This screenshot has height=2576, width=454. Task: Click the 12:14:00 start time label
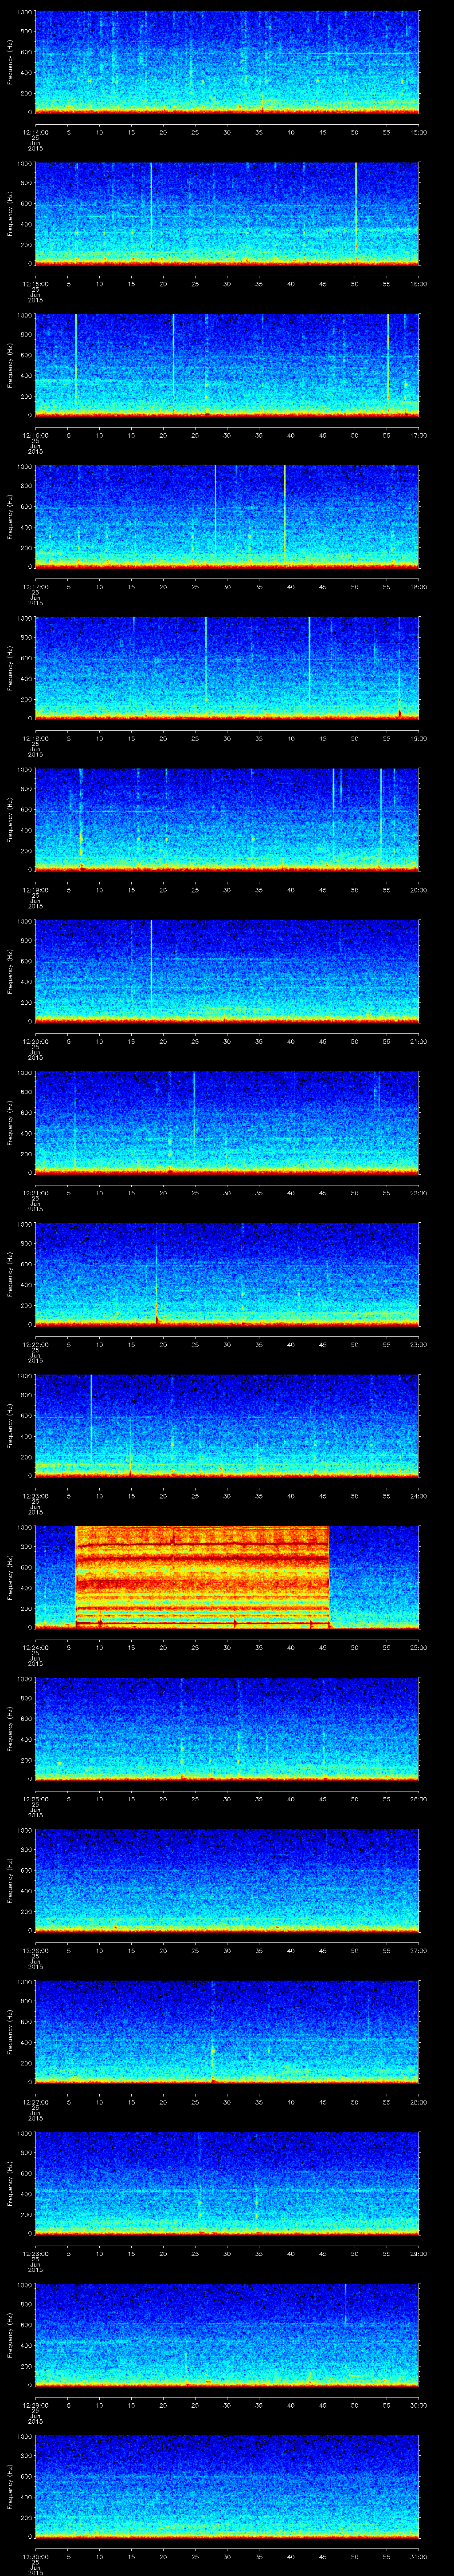pos(35,132)
